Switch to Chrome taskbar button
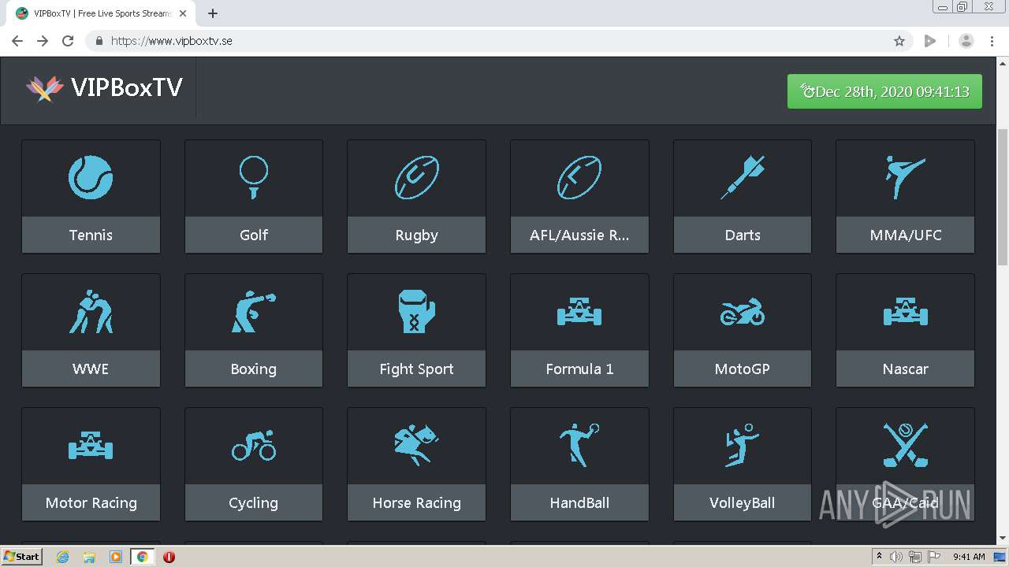 (142, 557)
